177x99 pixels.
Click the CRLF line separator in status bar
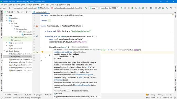point(153,98)
